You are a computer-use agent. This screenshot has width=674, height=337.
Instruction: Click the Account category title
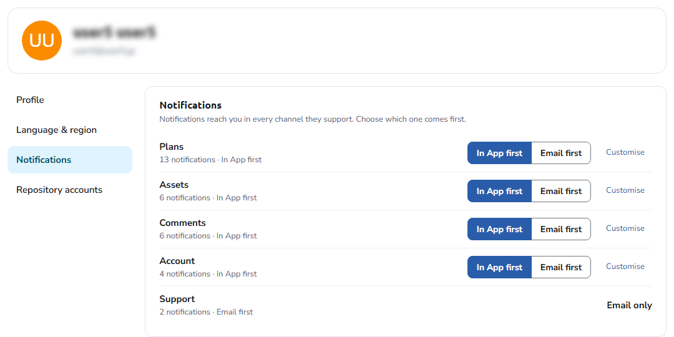pyautogui.click(x=177, y=261)
